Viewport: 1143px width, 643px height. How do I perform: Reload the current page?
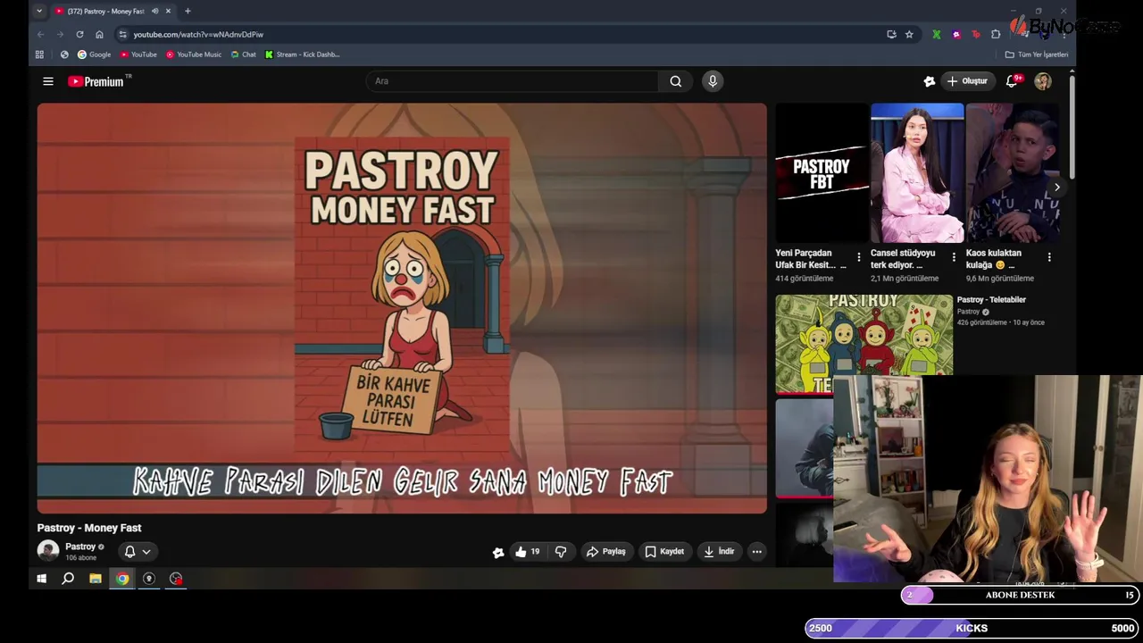click(79, 34)
